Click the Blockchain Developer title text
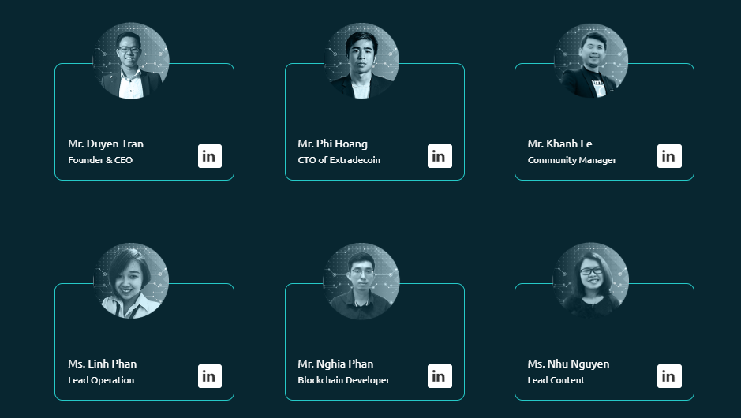 click(x=343, y=380)
